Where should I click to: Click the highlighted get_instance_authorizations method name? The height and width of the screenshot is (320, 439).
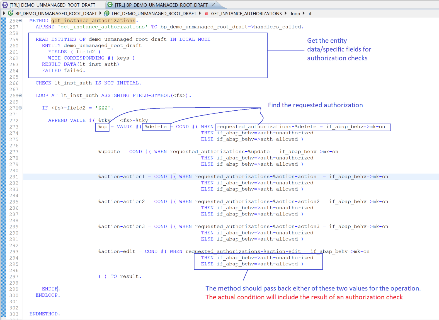point(93,20)
